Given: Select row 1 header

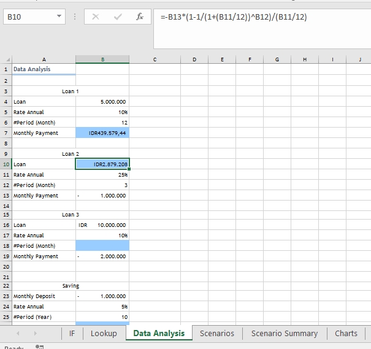Looking at the screenshot, I should coord(6,69).
